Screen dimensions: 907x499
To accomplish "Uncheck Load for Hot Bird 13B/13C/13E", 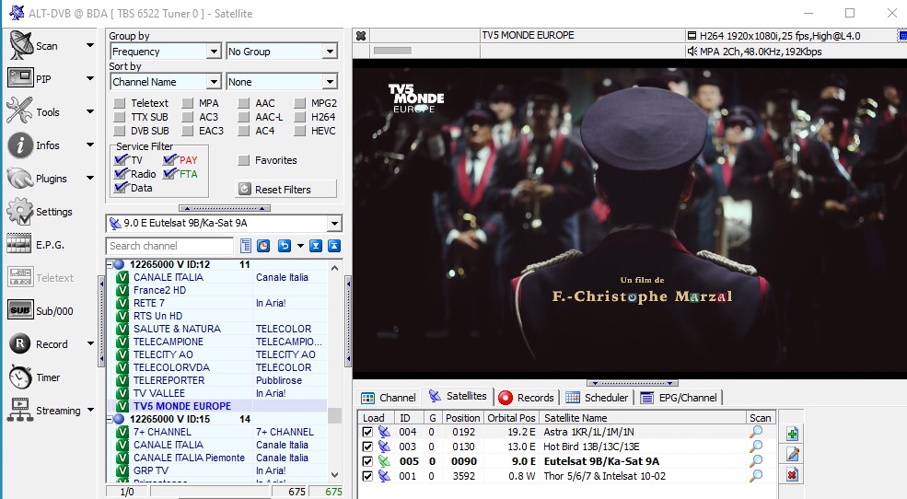I will (x=367, y=447).
